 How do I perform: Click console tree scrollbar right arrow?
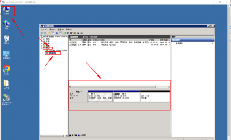(66, 136)
